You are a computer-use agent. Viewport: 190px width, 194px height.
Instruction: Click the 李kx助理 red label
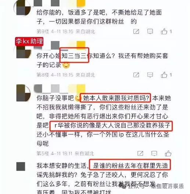click(x=29, y=41)
